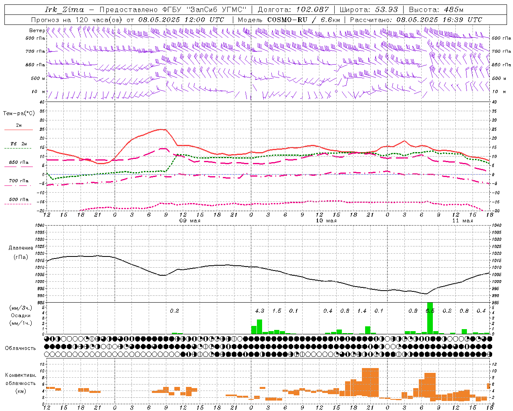Click the "500 гПа" temperature legend entry
The height and width of the screenshot is (411, 513).
tap(19, 199)
